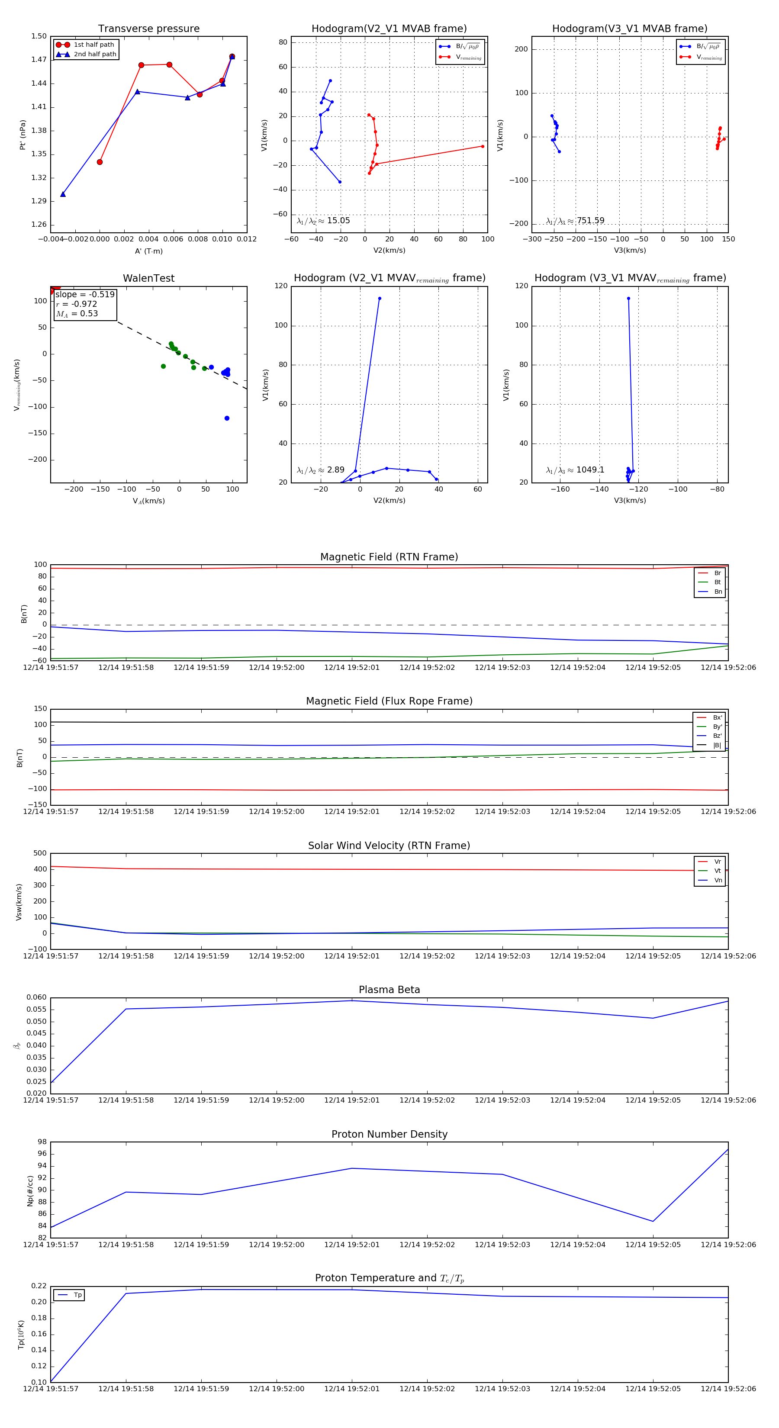Click the Vsw(km/s) y-axis label

pos(19,902)
